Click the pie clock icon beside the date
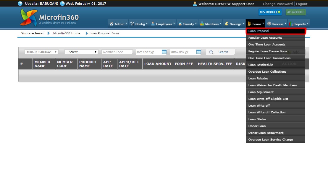Image resolution: width=328 pixels, height=181 pixels. pyautogui.click(x=62, y=4)
